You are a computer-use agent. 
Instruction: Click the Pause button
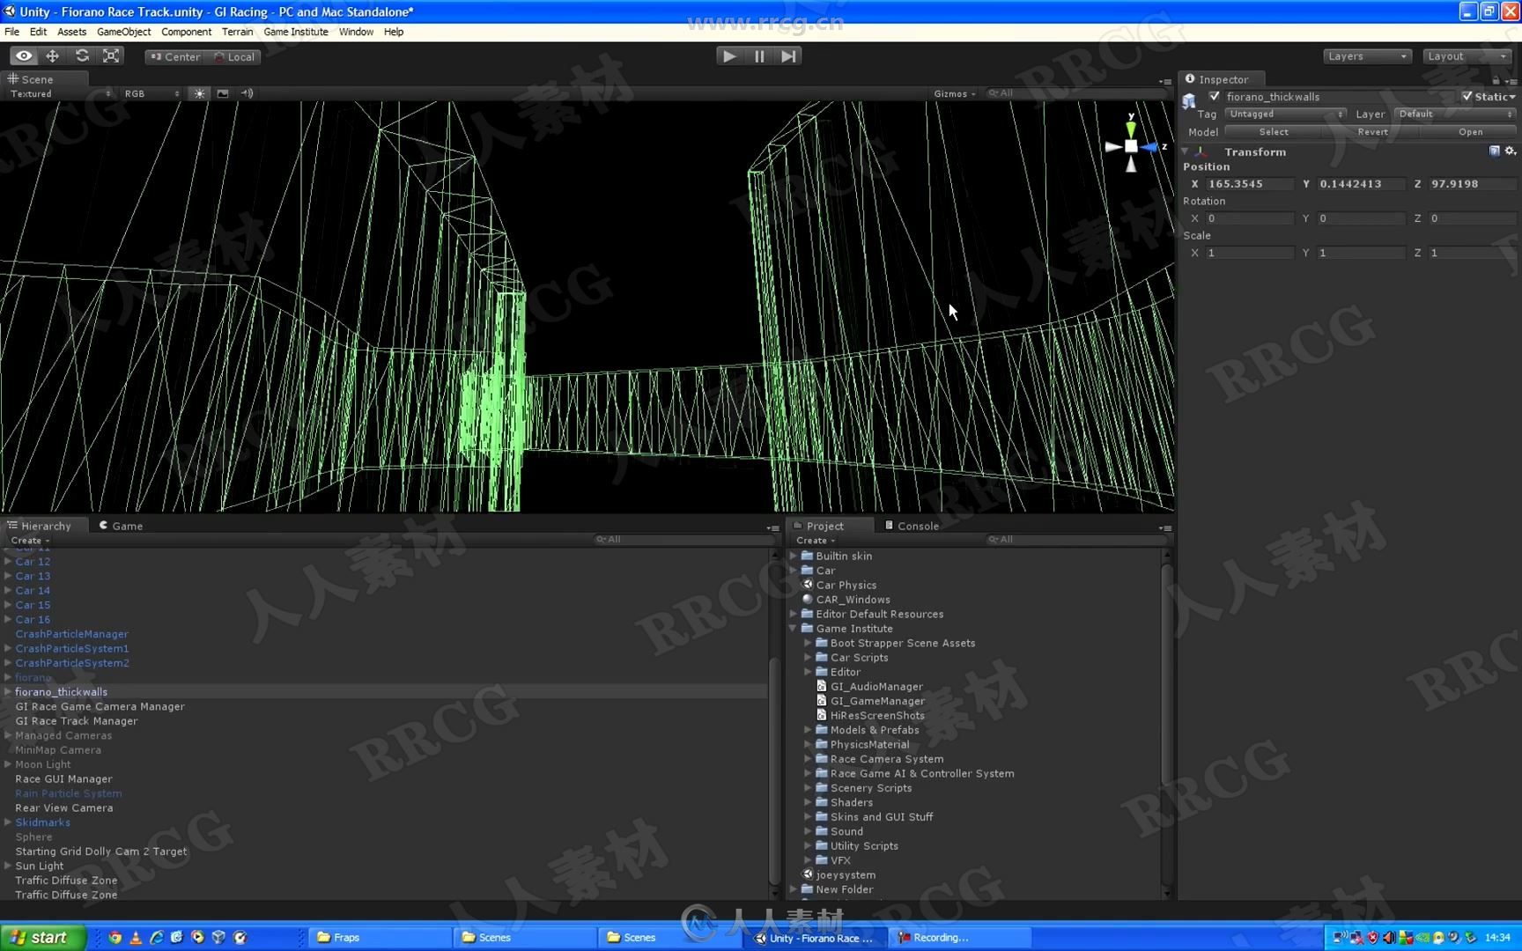point(759,55)
